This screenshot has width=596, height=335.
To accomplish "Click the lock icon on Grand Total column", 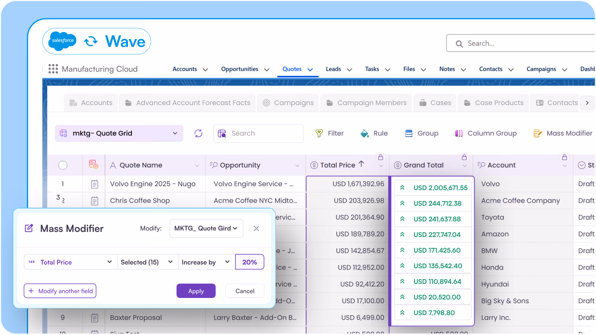I will [464, 157].
